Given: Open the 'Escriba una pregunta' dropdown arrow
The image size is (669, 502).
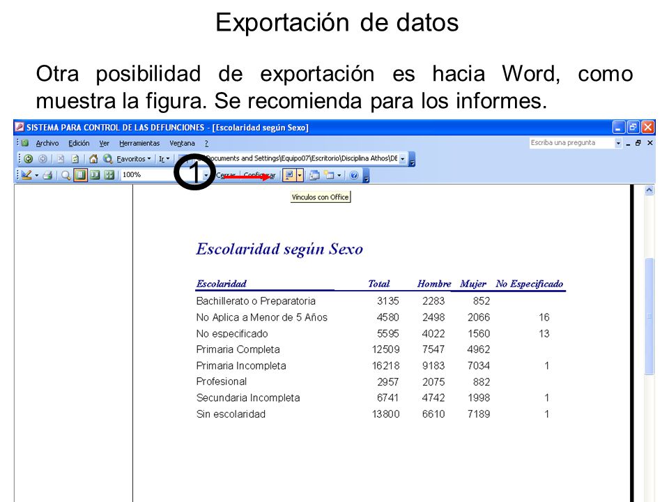Looking at the screenshot, I should coord(618,143).
